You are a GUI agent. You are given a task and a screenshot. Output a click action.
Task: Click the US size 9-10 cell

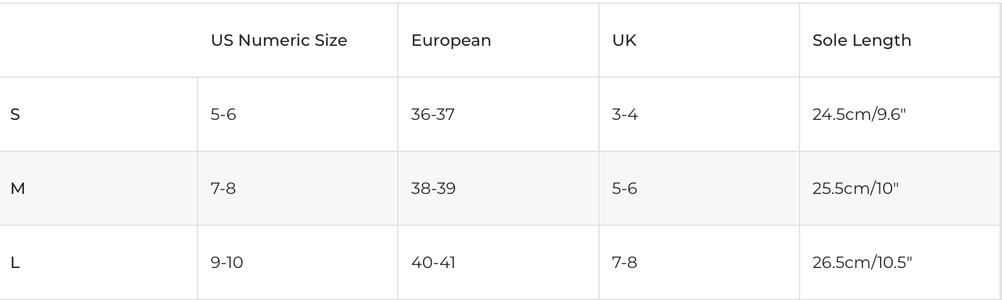click(227, 262)
